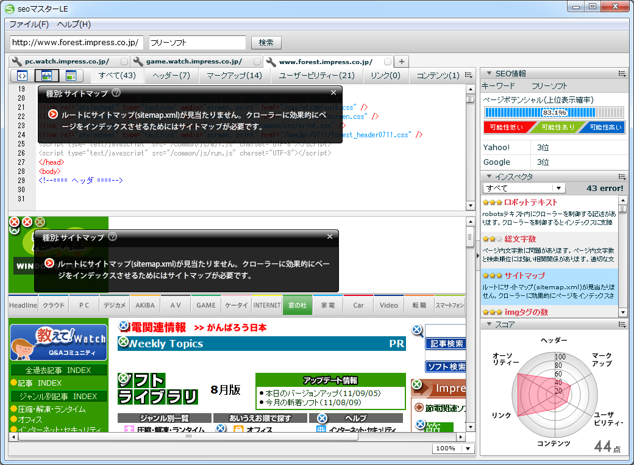Click the フリーソフト keyword input field

pos(196,43)
